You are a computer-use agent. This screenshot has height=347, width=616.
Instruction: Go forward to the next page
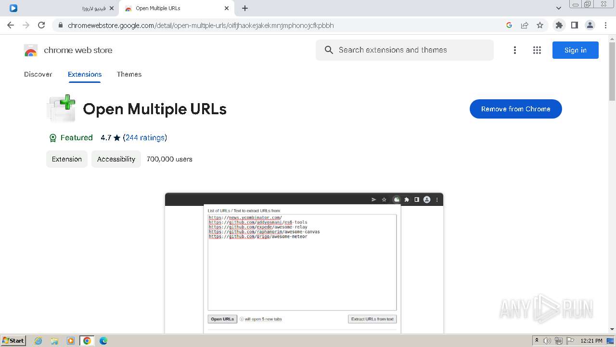pyautogui.click(x=26, y=25)
